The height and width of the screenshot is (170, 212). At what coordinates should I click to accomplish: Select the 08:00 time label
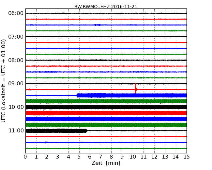16,60
